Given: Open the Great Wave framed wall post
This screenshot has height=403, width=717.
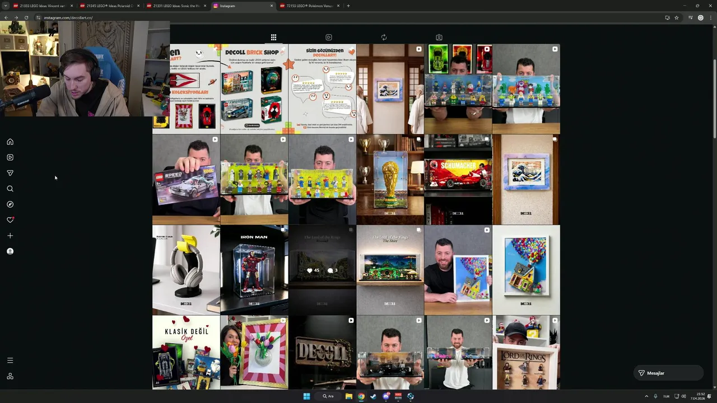Looking at the screenshot, I should [x=526, y=179].
